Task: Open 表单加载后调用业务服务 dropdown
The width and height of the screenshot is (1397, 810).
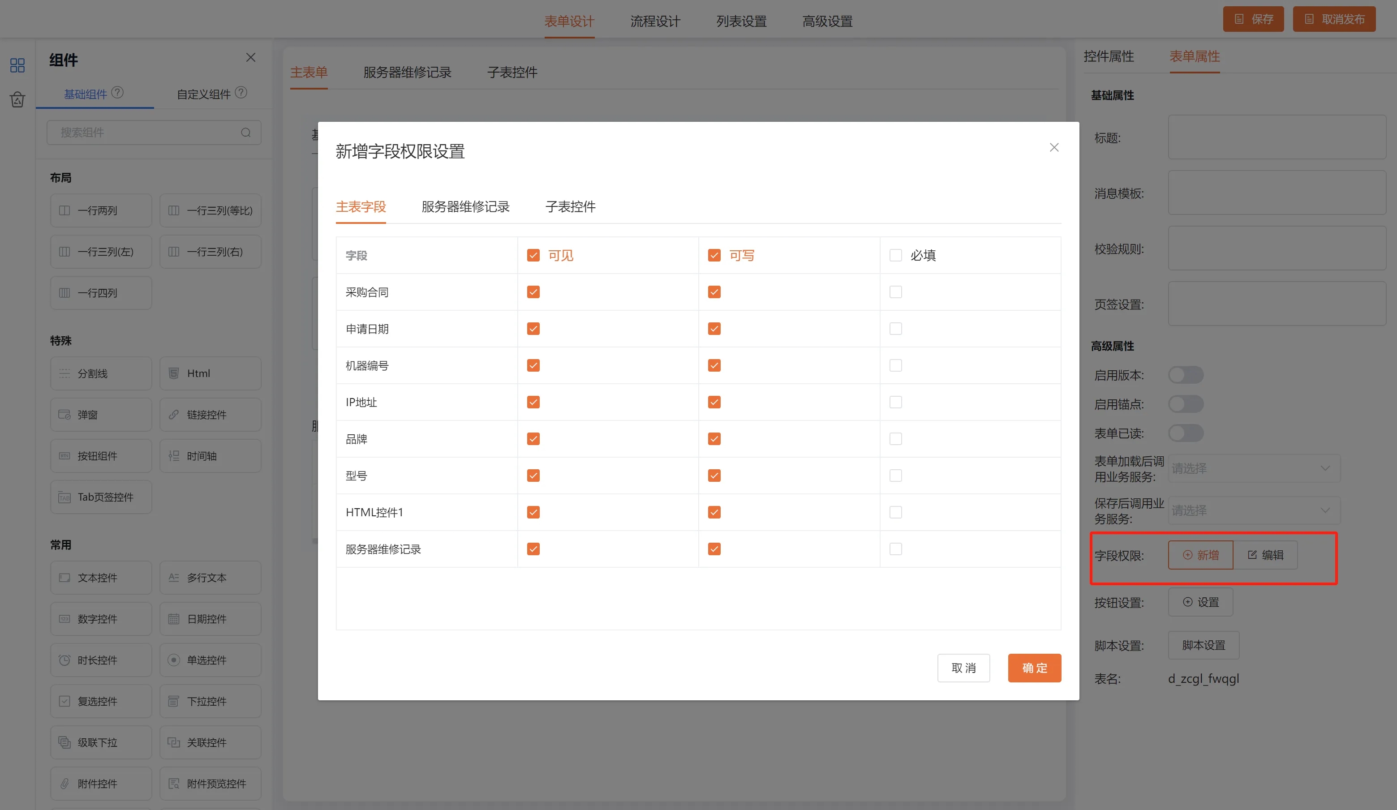Action: (1254, 468)
